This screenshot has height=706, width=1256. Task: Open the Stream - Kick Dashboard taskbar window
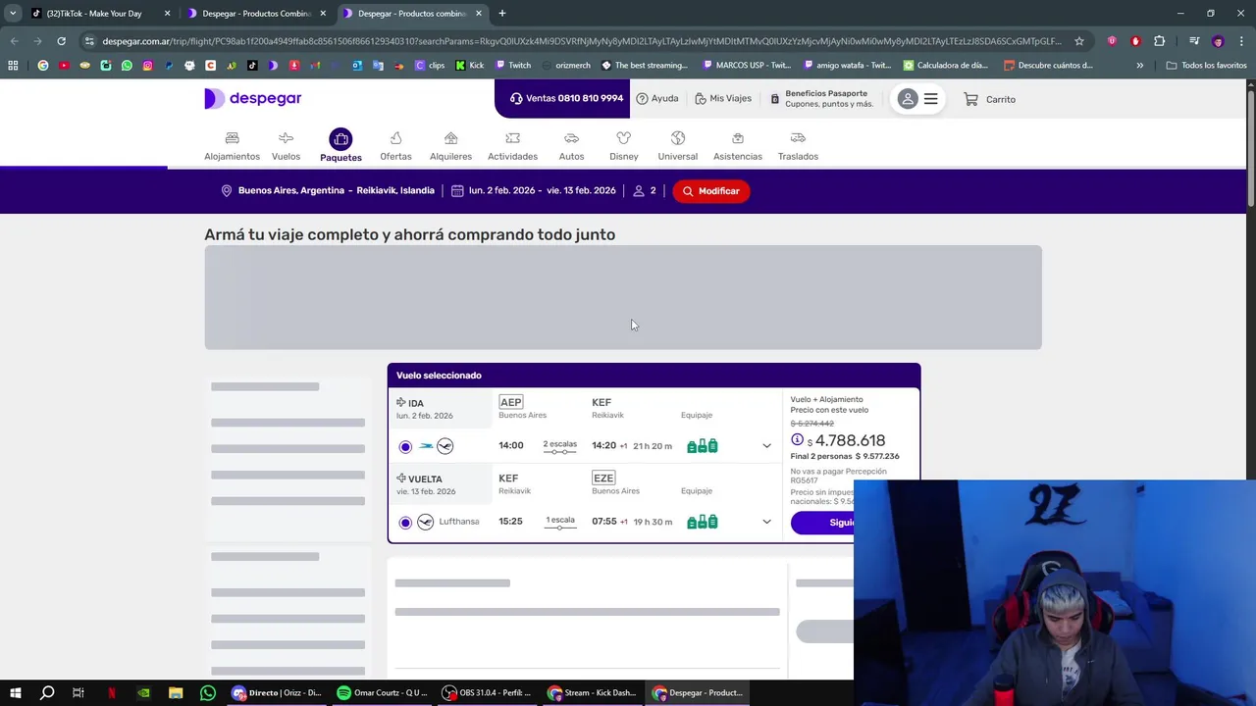[x=593, y=692]
